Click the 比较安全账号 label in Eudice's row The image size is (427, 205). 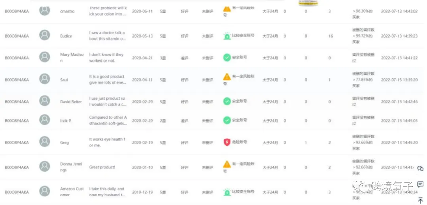pyautogui.click(x=243, y=36)
